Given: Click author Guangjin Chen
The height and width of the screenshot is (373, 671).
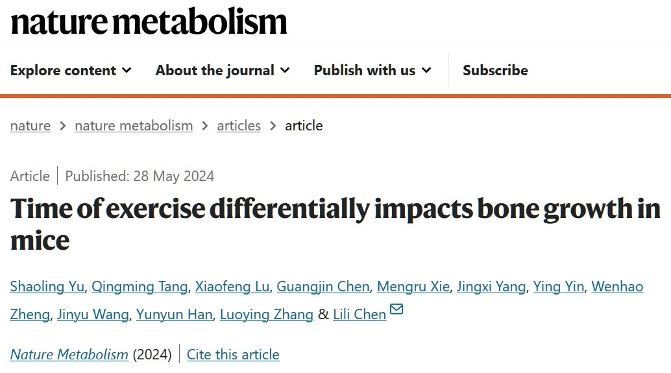Looking at the screenshot, I should click(x=323, y=287).
